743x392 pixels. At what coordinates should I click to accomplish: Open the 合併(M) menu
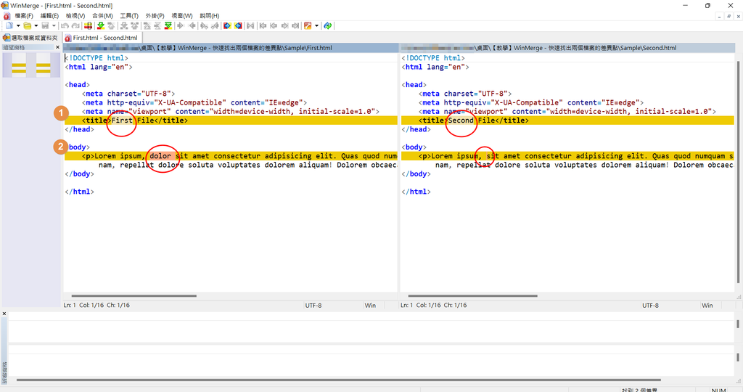[102, 15]
